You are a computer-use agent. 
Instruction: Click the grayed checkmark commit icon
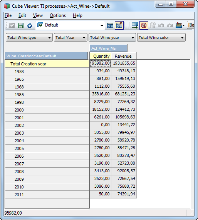(x=12, y=25)
